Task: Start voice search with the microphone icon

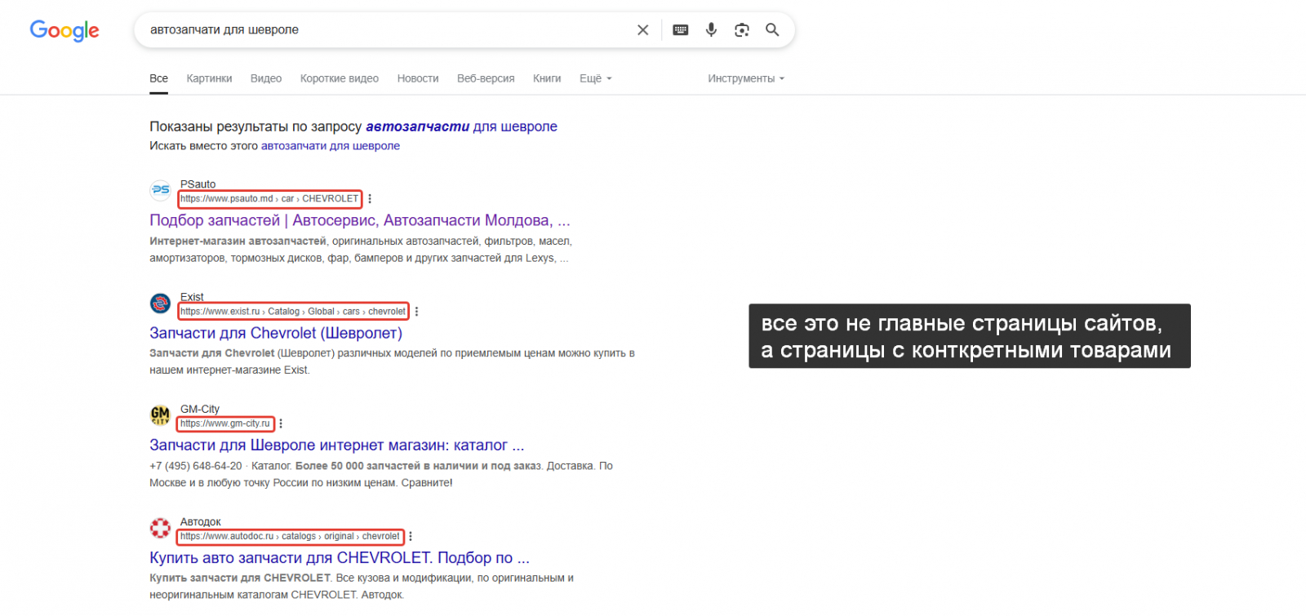Action: pyautogui.click(x=712, y=30)
